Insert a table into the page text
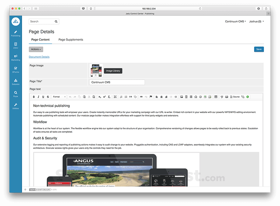The height and width of the screenshot is (206, 280). (216, 97)
